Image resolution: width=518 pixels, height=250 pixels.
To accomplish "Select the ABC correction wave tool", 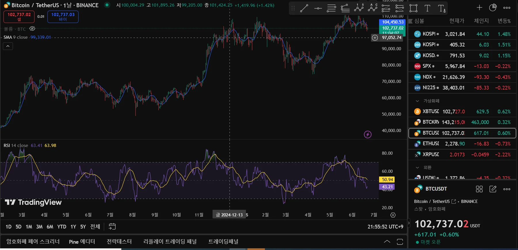I will (372, 8).
